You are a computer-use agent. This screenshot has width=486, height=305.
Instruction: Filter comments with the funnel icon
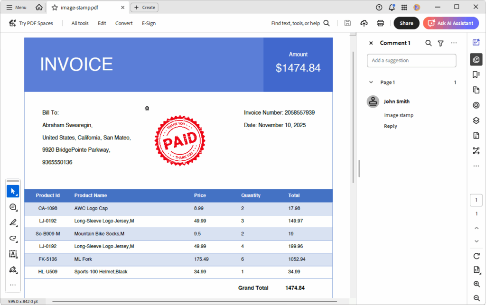(x=440, y=43)
